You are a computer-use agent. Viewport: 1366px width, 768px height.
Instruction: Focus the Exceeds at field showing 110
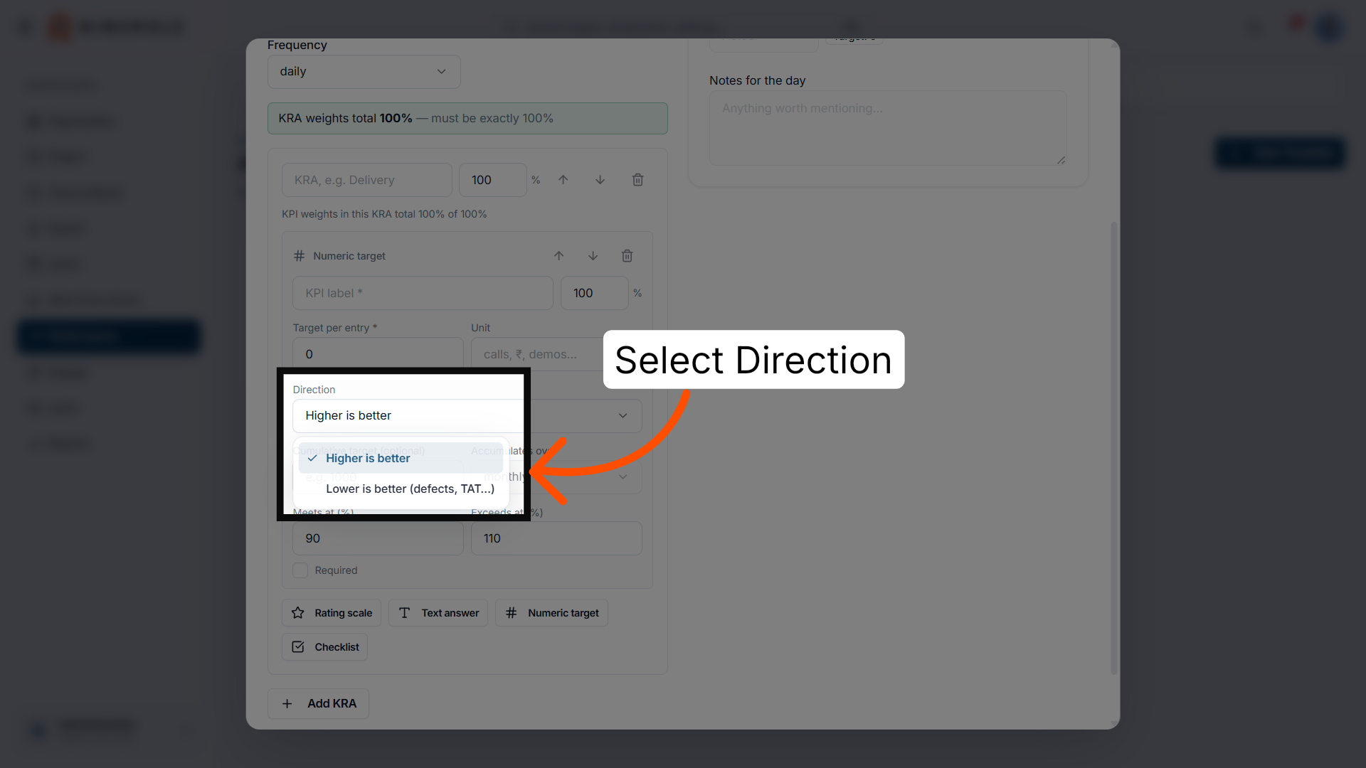[556, 538]
